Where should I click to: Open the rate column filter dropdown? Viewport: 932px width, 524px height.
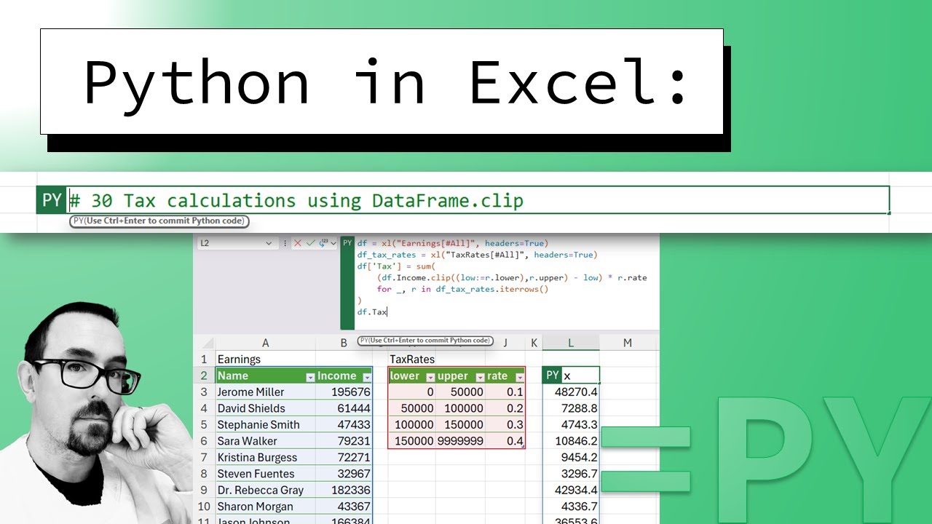click(519, 376)
